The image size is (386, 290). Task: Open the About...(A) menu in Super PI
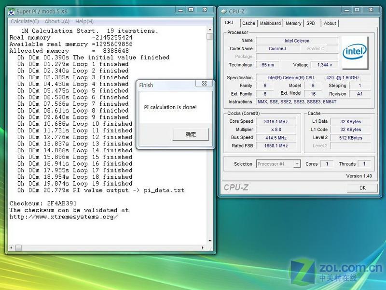pos(57,21)
